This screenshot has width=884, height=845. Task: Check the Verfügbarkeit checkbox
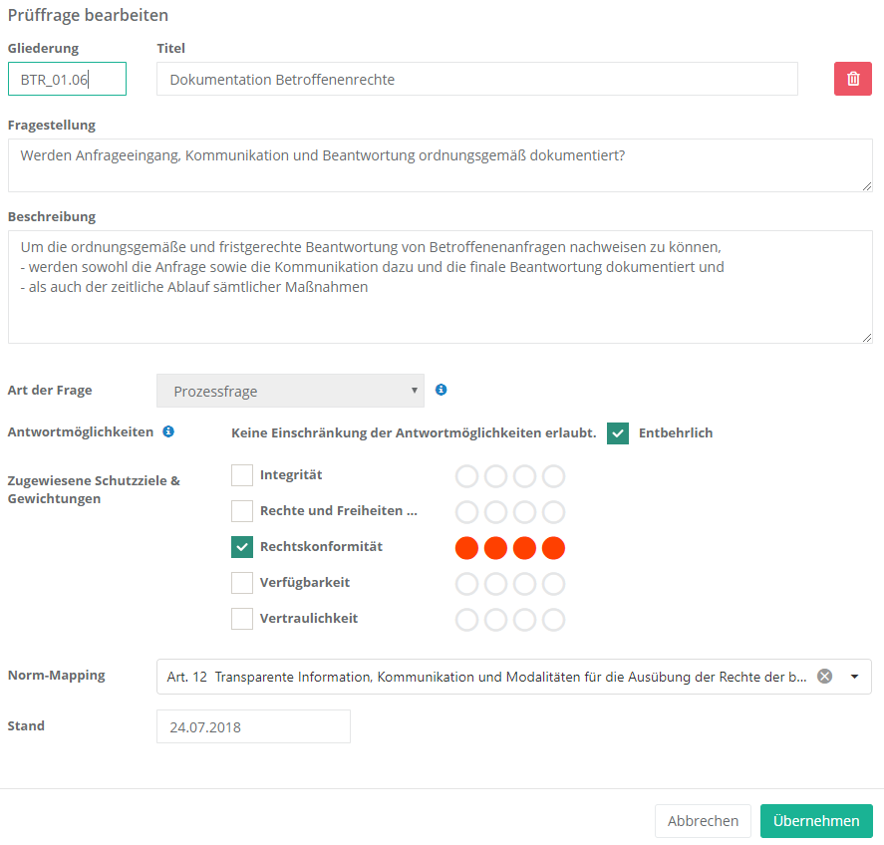pos(242,583)
